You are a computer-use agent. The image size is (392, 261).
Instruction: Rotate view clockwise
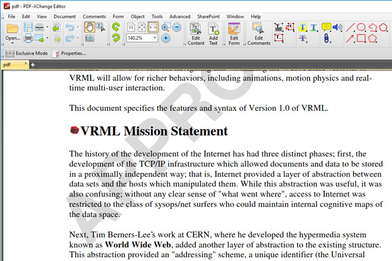(x=116, y=38)
